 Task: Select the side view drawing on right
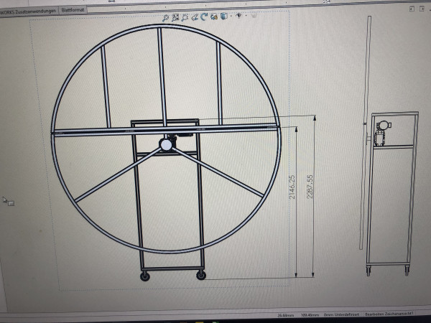tap(391, 194)
